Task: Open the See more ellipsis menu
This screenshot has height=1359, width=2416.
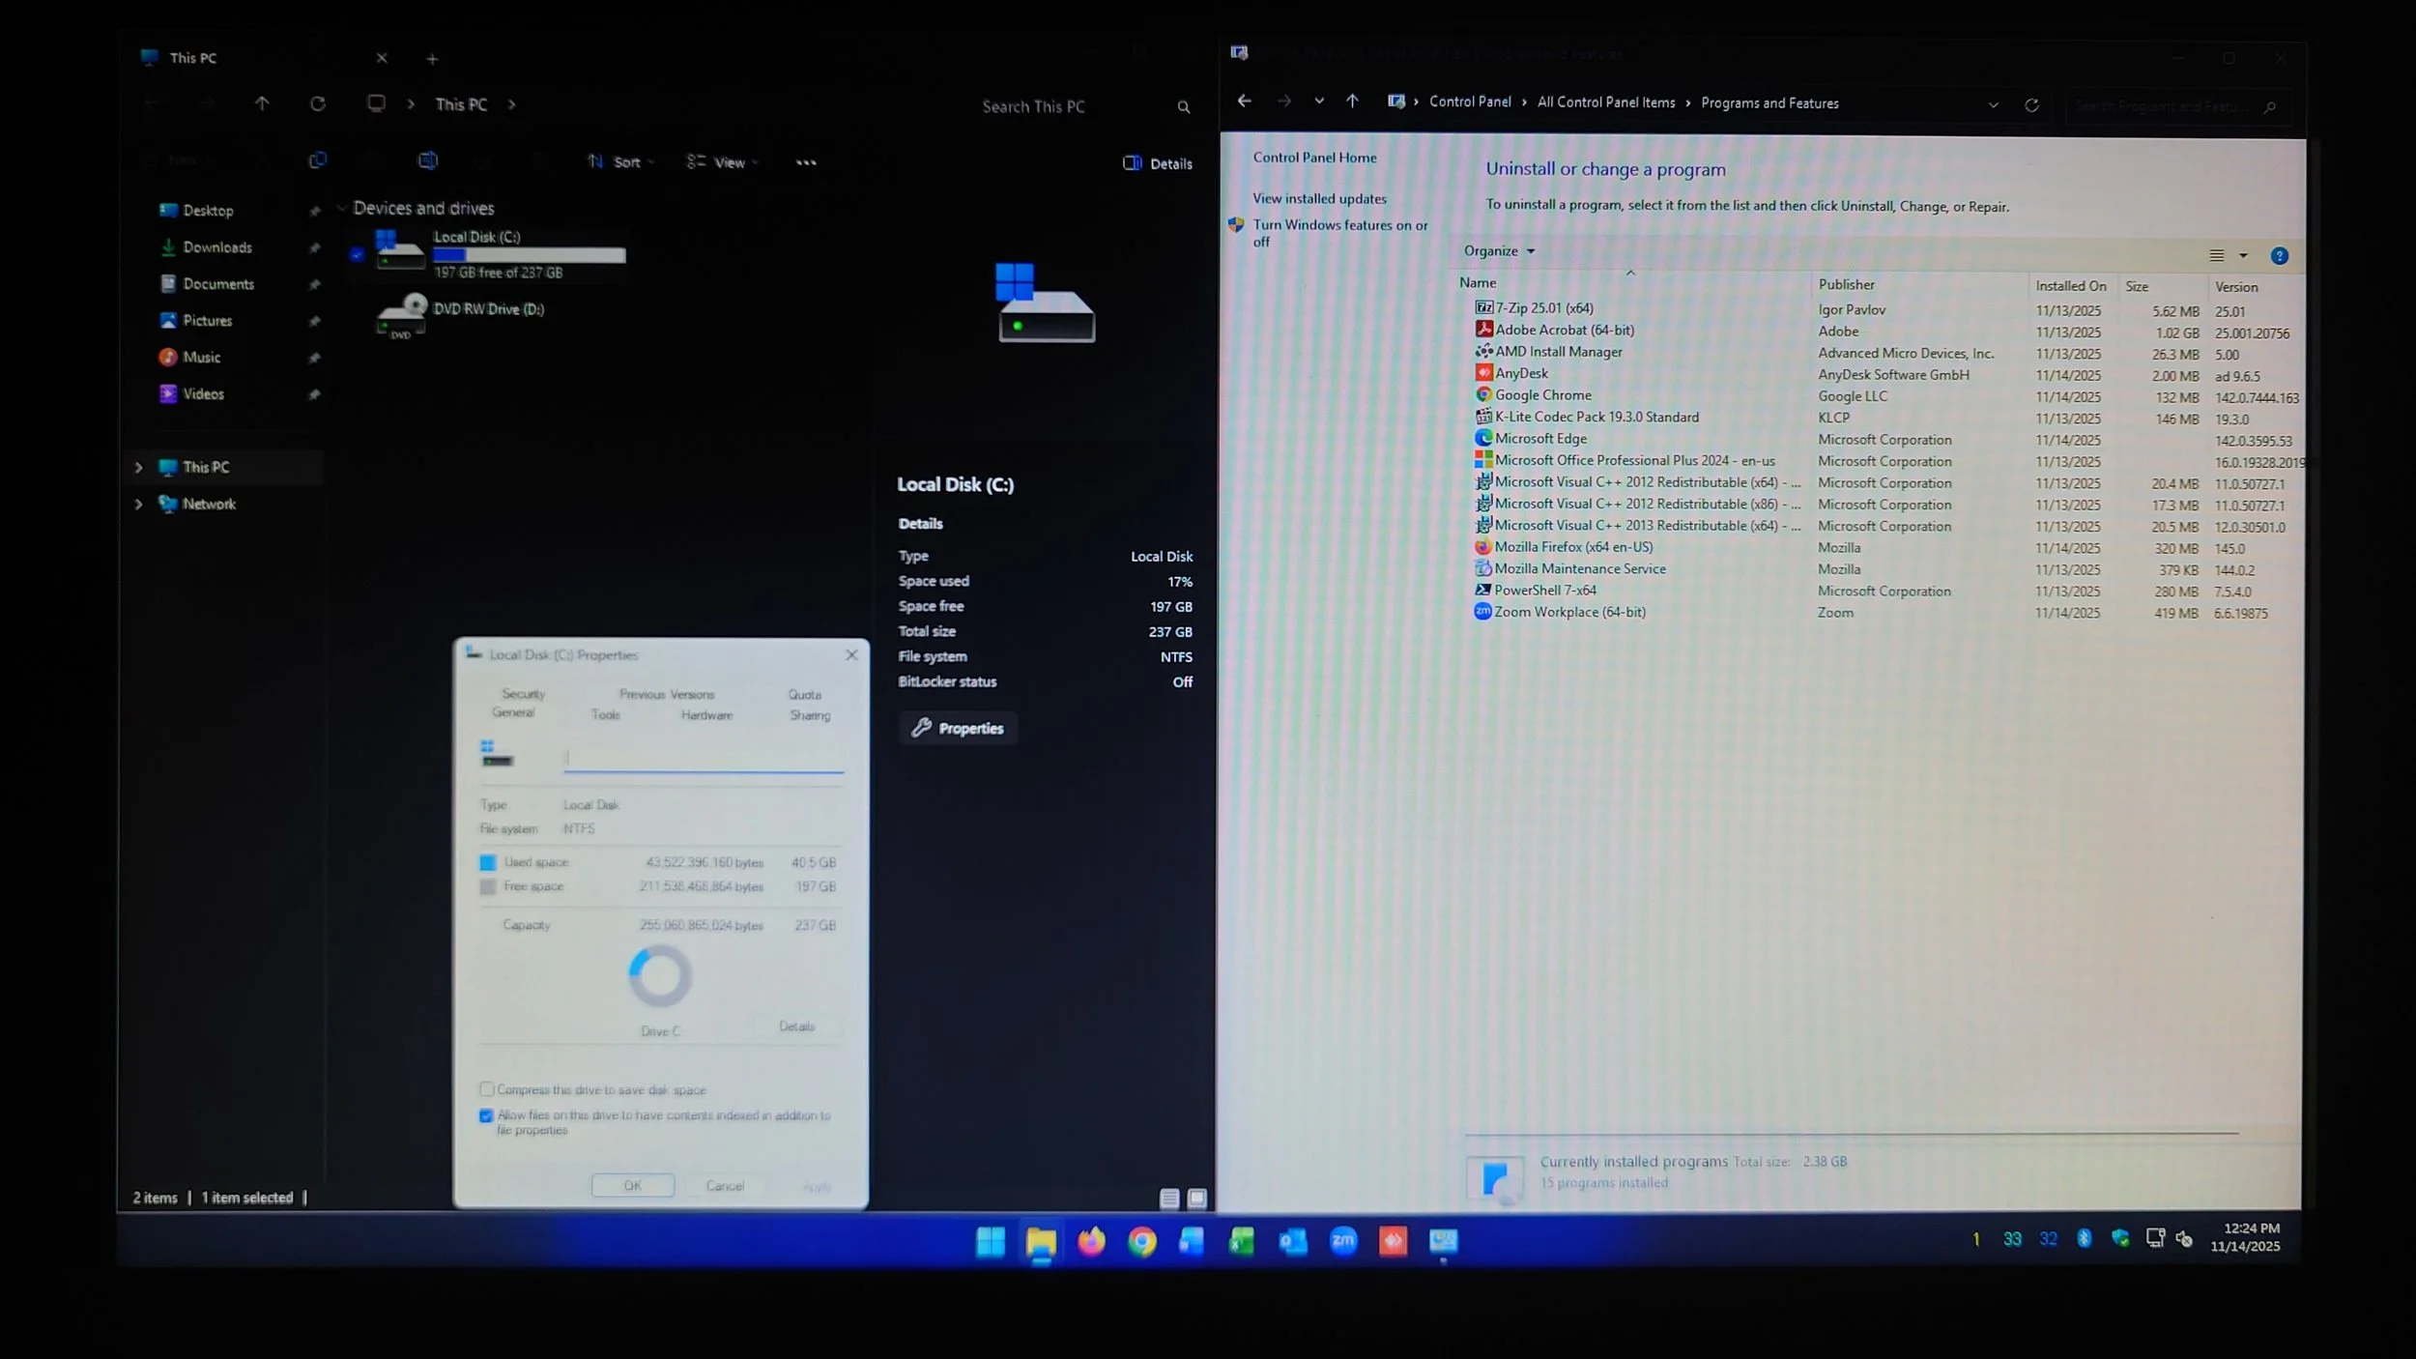Action: (x=806, y=162)
